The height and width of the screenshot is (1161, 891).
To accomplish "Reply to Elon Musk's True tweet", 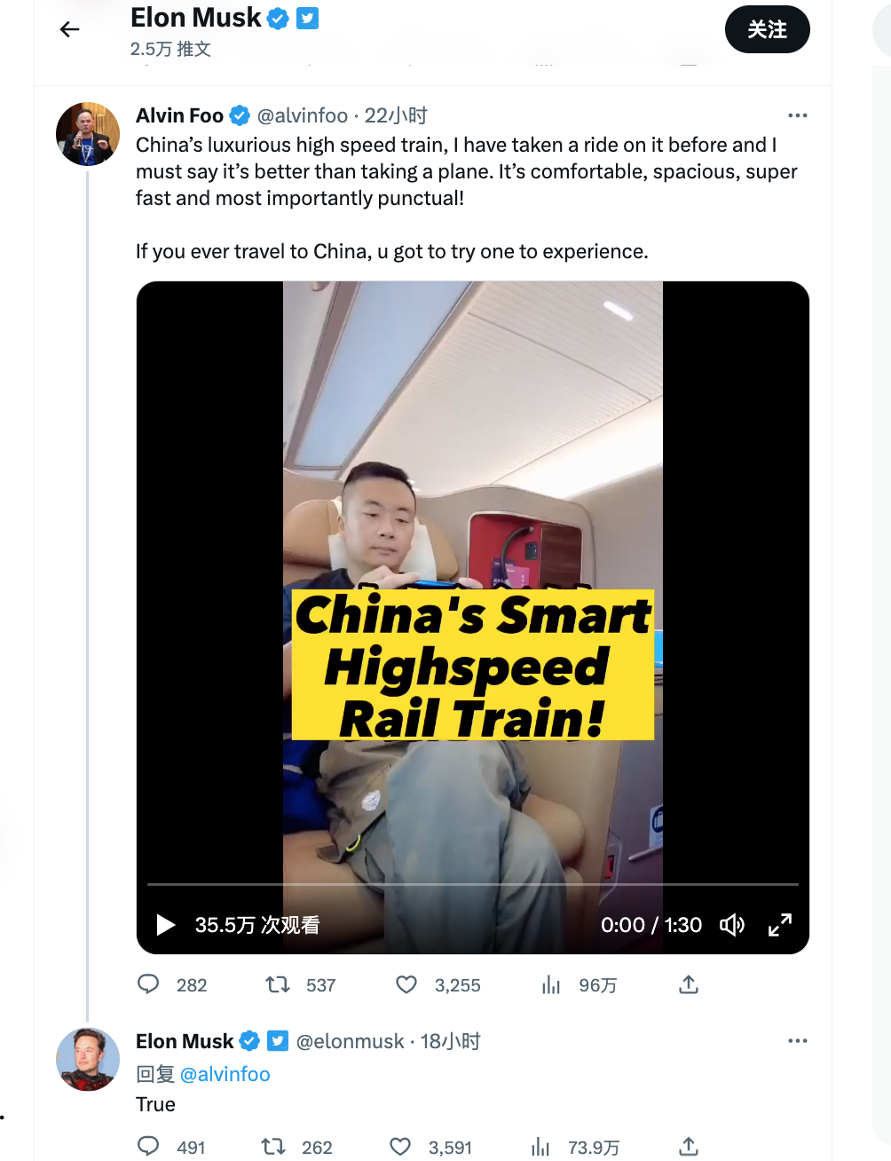I will pyautogui.click(x=148, y=1146).
